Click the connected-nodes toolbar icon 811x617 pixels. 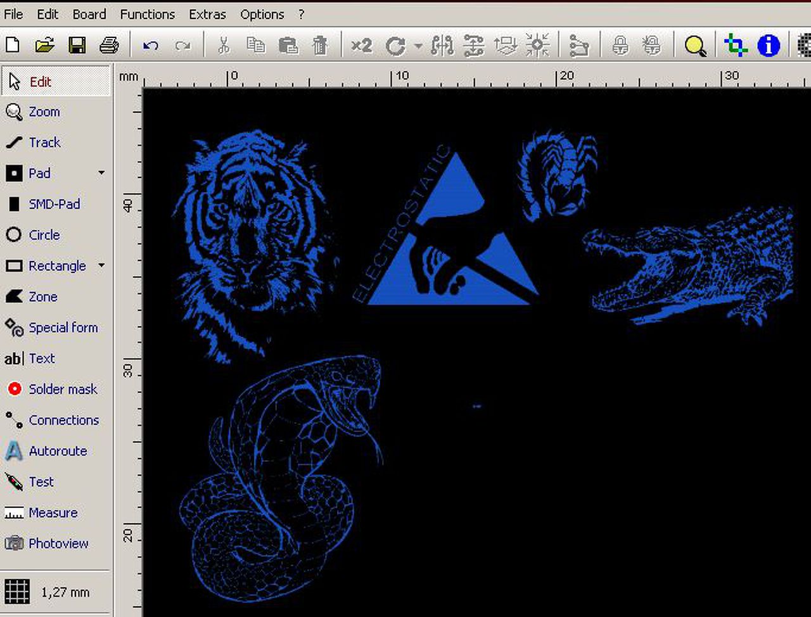579,45
